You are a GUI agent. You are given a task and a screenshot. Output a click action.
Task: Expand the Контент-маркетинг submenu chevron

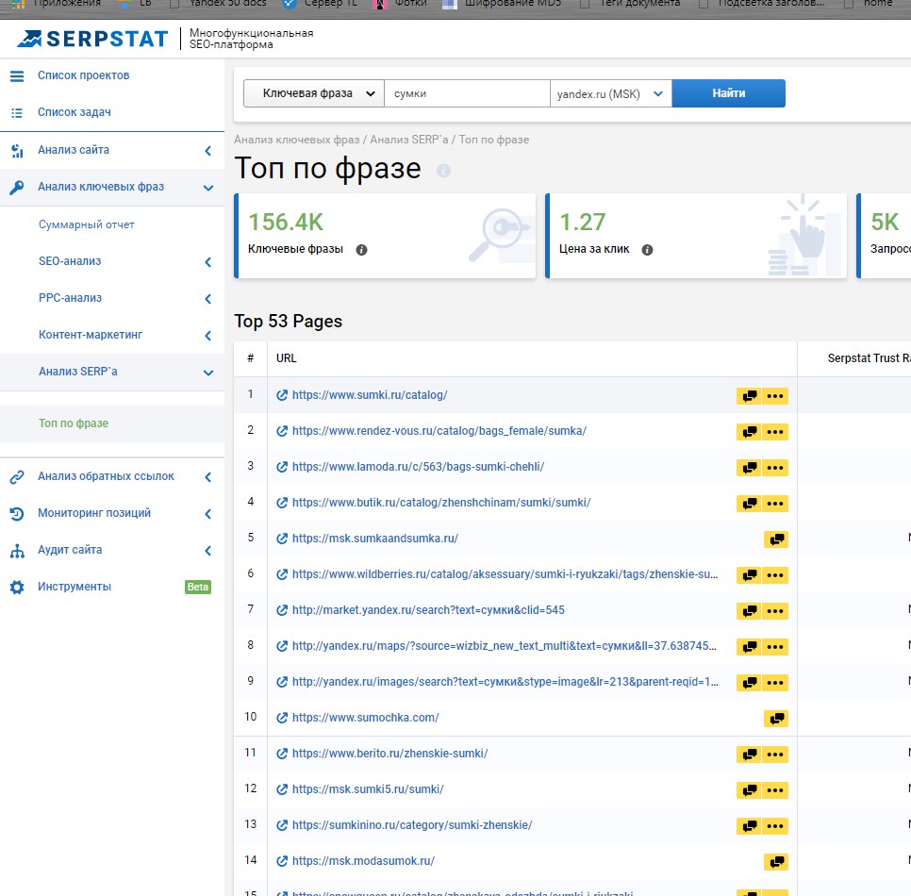tap(208, 335)
